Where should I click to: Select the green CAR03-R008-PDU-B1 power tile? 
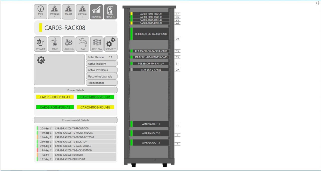click(x=95, y=97)
